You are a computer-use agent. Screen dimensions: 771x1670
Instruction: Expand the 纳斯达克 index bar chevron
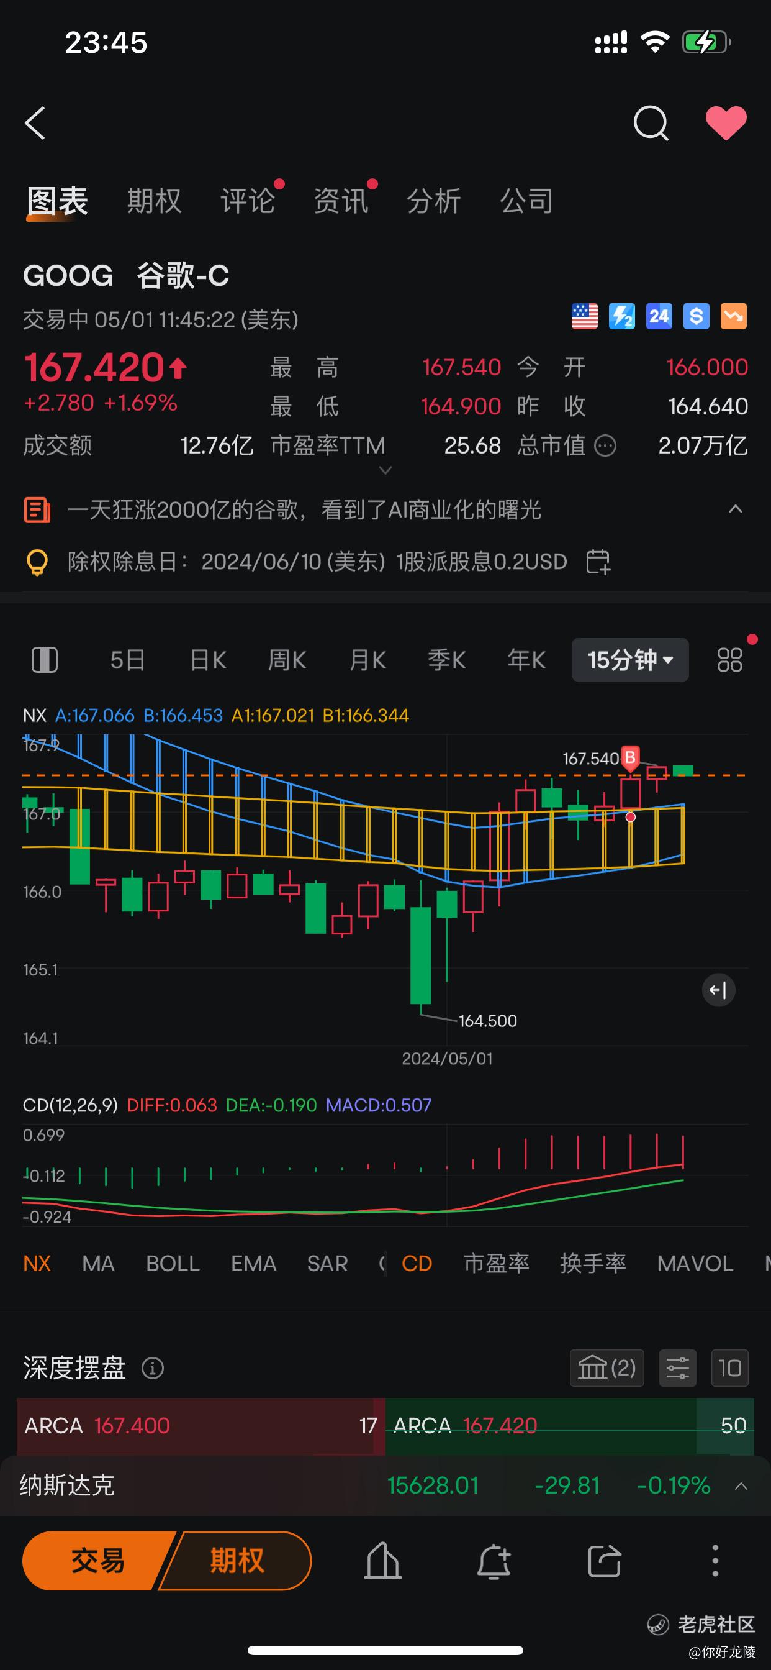point(741,1485)
